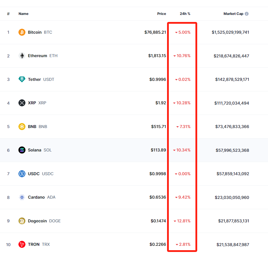
Task: Click the Market Cap info icon
Action: point(247,14)
